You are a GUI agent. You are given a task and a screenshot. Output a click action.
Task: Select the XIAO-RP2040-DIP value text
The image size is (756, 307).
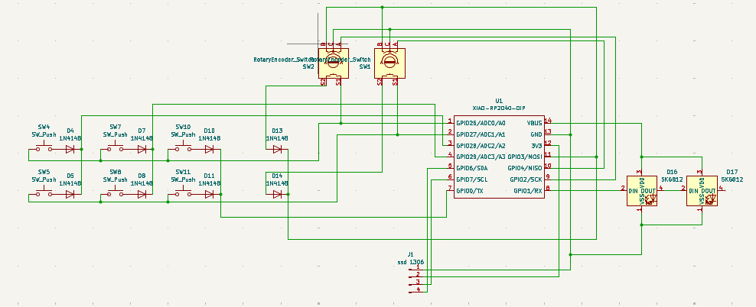(499, 108)
